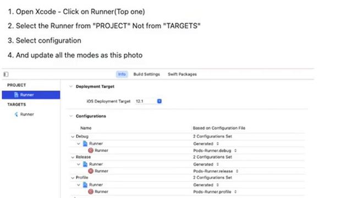Click the project file icon under PROJECT
Screen dimensions: 352x198
tap(16, 95)
